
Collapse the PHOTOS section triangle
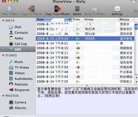click(x=3, y=96)
